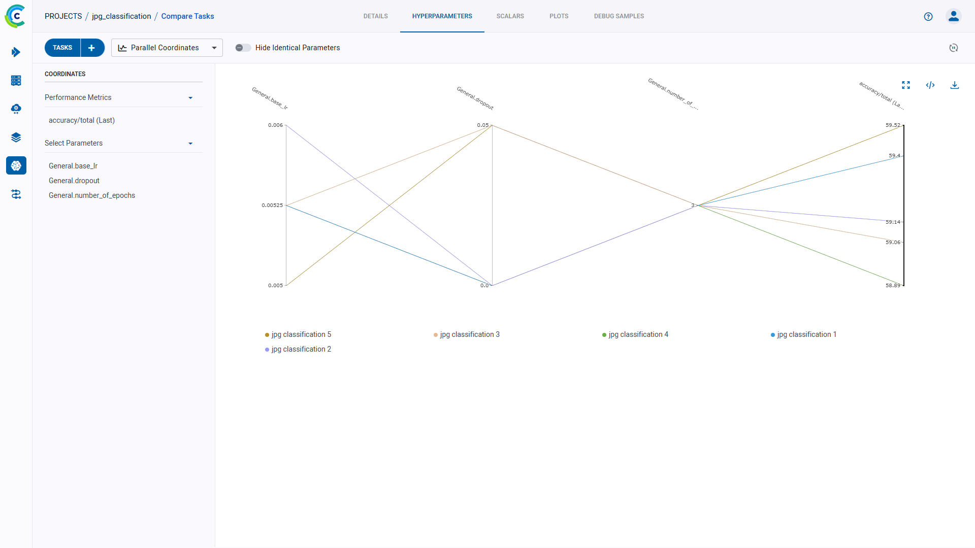The image size is (975, 548).
Task: Open the datasets sidebar icon
Action: click(x=16, y=81)
